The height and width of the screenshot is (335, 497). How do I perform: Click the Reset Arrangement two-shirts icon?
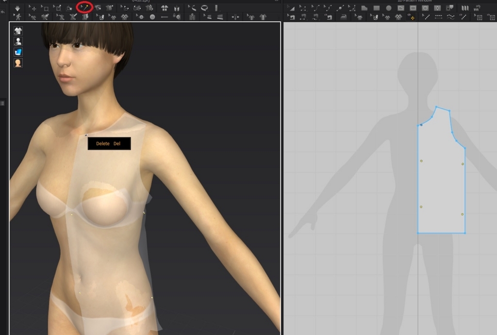point(165,8)
